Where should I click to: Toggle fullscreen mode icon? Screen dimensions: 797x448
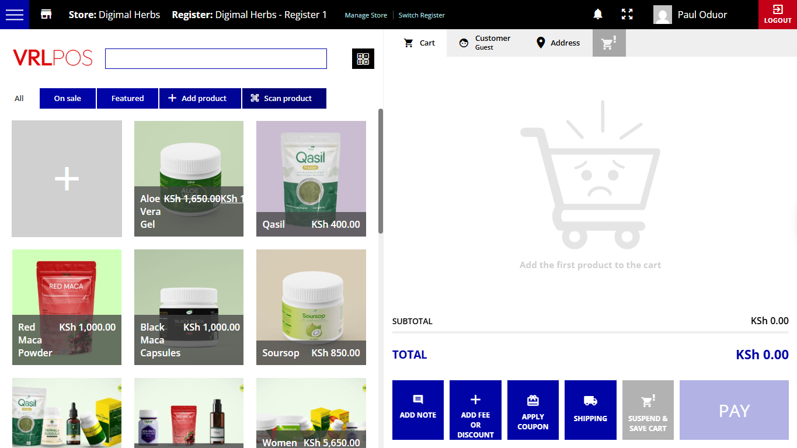(x=627, y=15)
